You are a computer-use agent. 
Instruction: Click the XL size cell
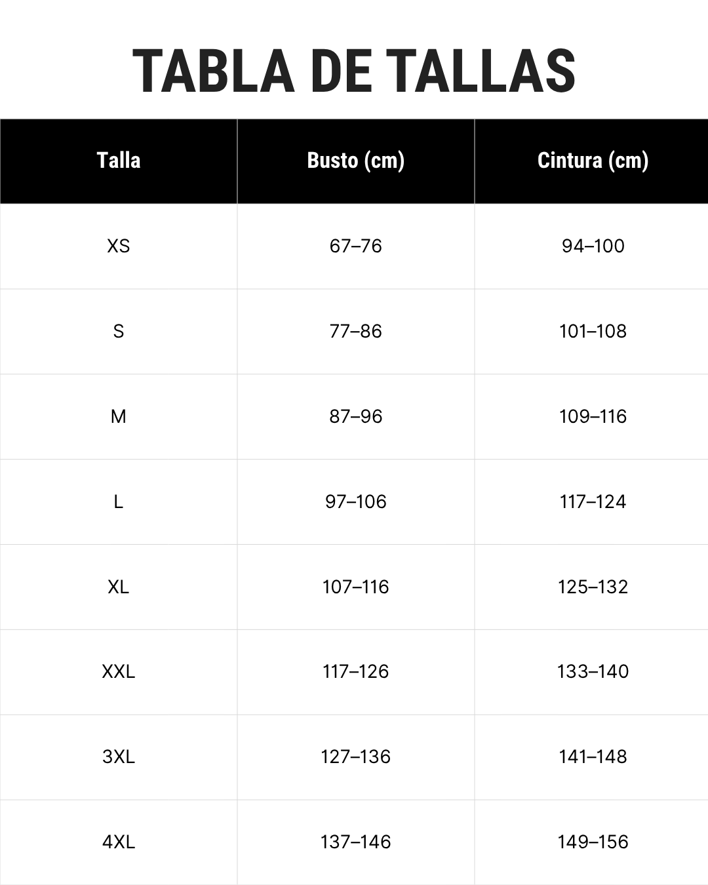point(119,587)
